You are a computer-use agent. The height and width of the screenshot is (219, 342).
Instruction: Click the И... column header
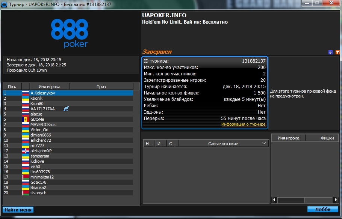click(161, 144)
